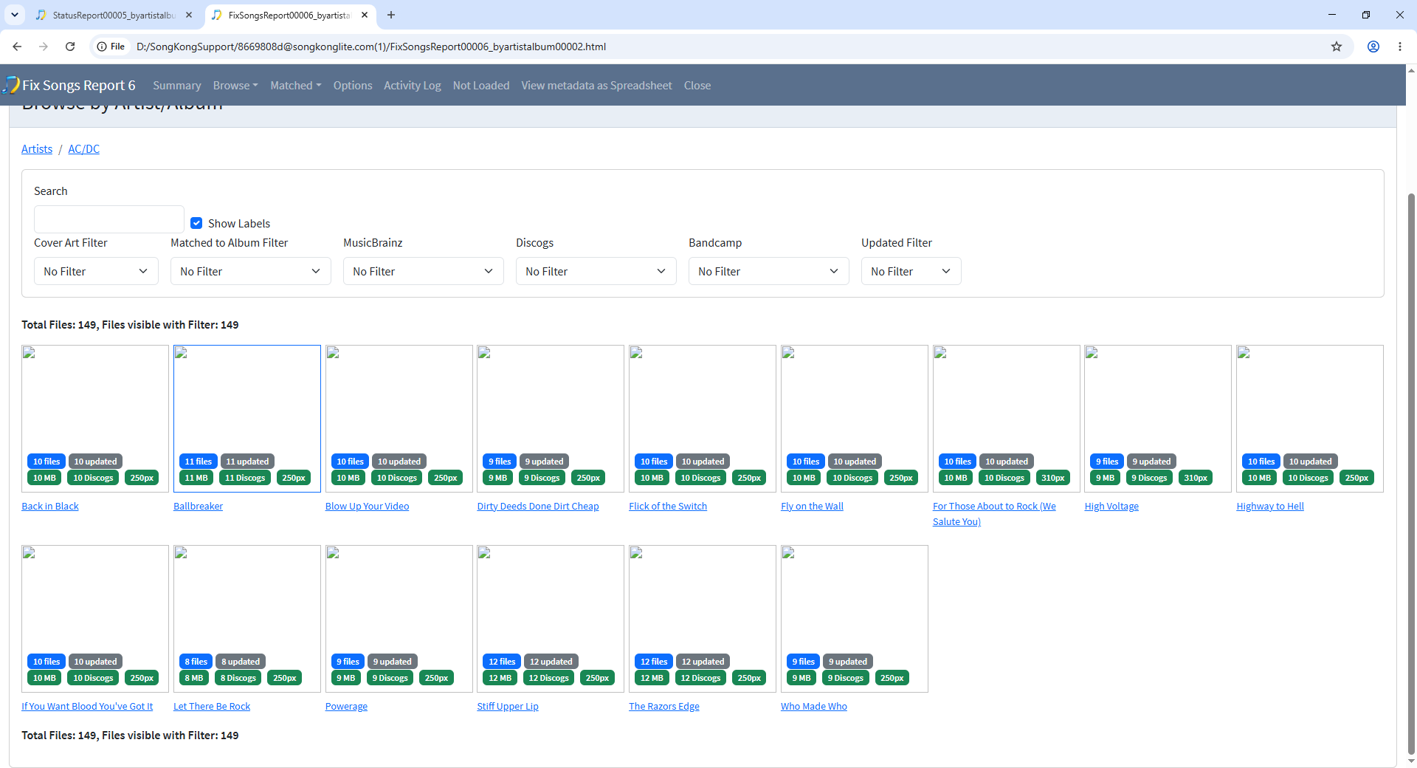
Task: Open If You Want Blood You've Got It
Action: point(87,707)
